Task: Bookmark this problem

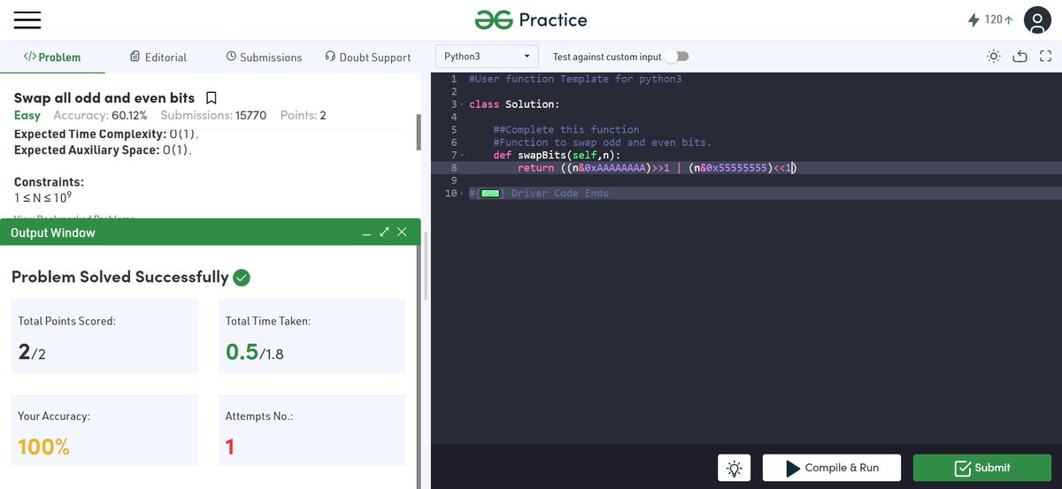Action: (212, 97)
